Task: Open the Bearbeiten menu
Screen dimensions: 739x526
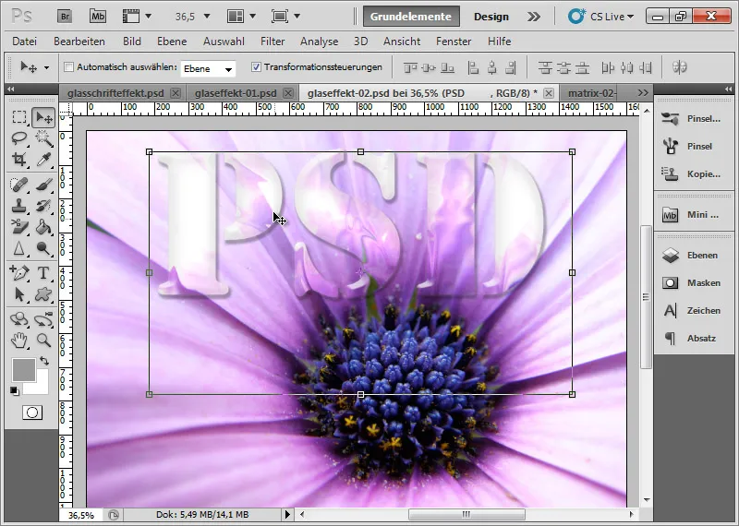Action: coord(79,42)
